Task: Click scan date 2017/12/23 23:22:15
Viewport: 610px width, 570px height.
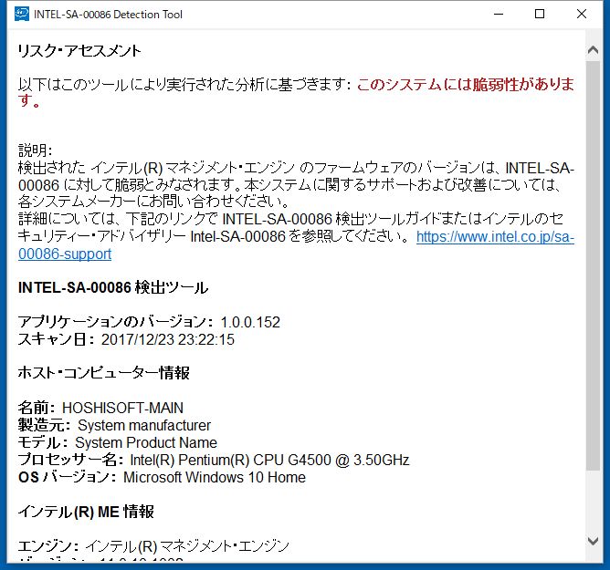Action: pos(168,339)
